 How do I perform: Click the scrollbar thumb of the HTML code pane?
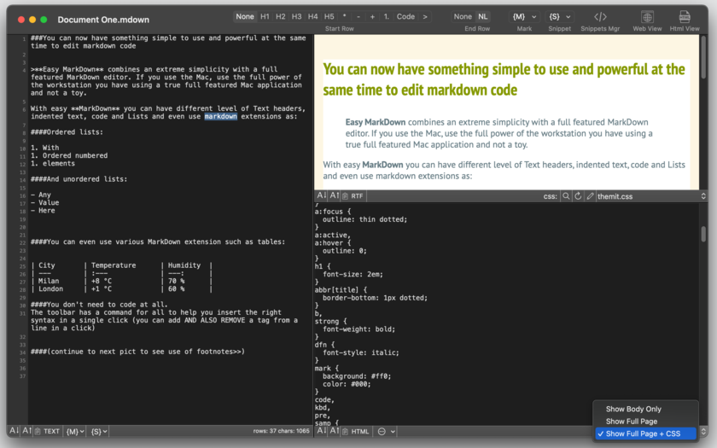pos(703,233)
